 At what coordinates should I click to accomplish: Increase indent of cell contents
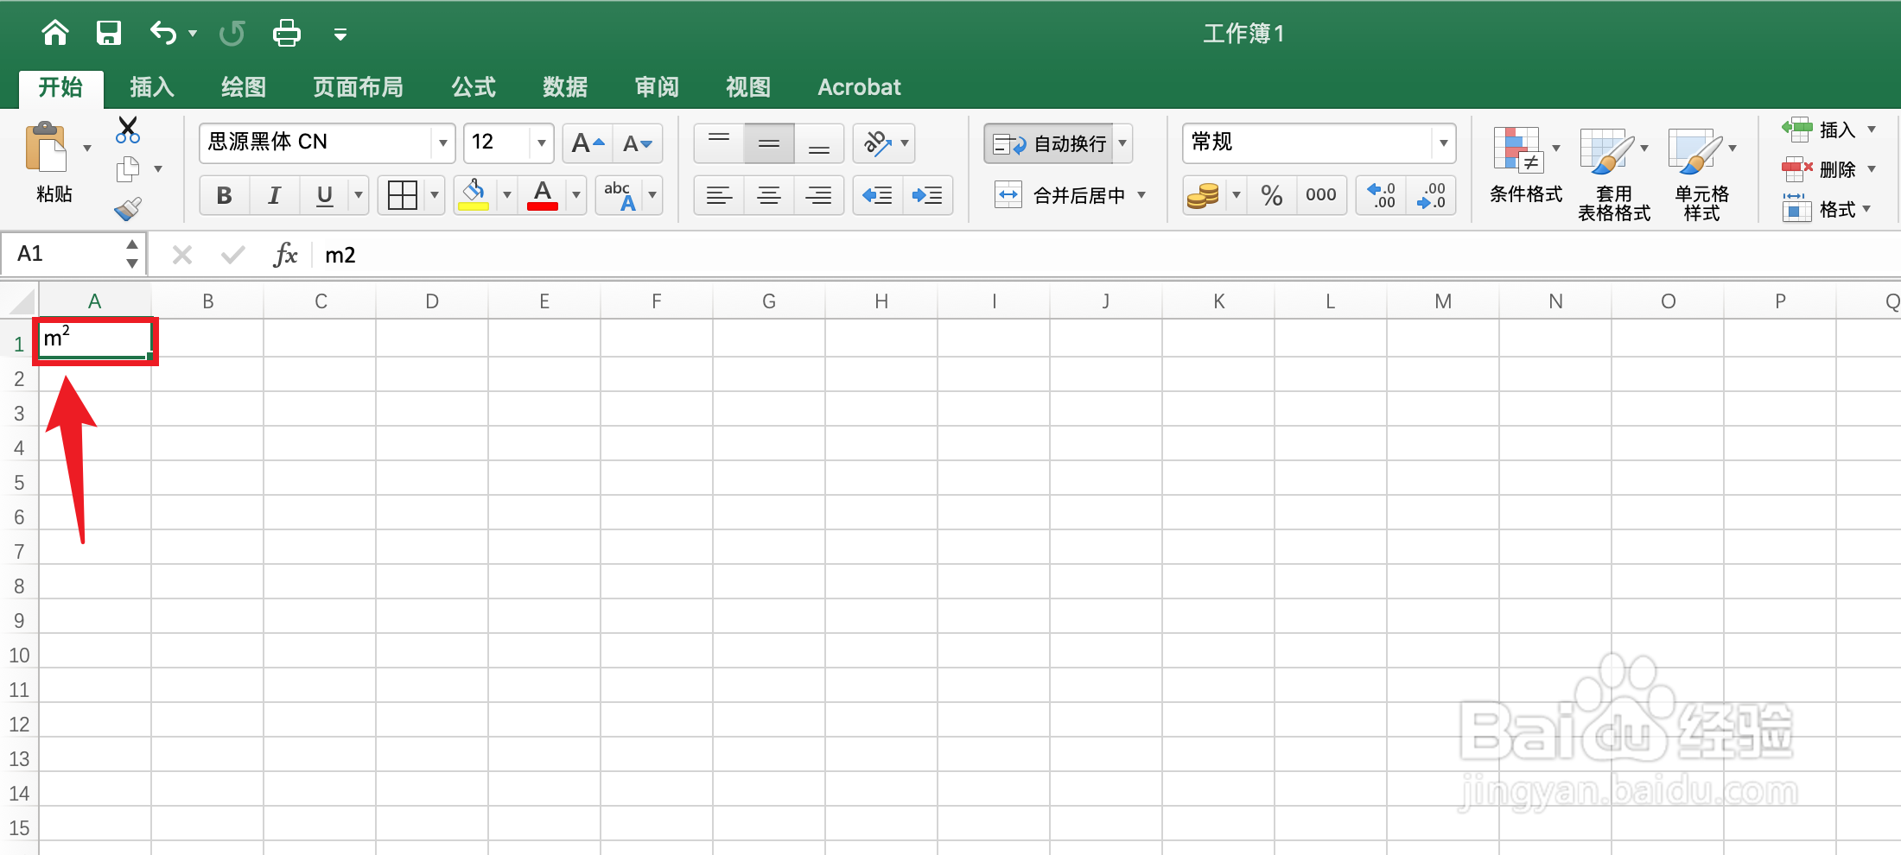click(928, 195)
